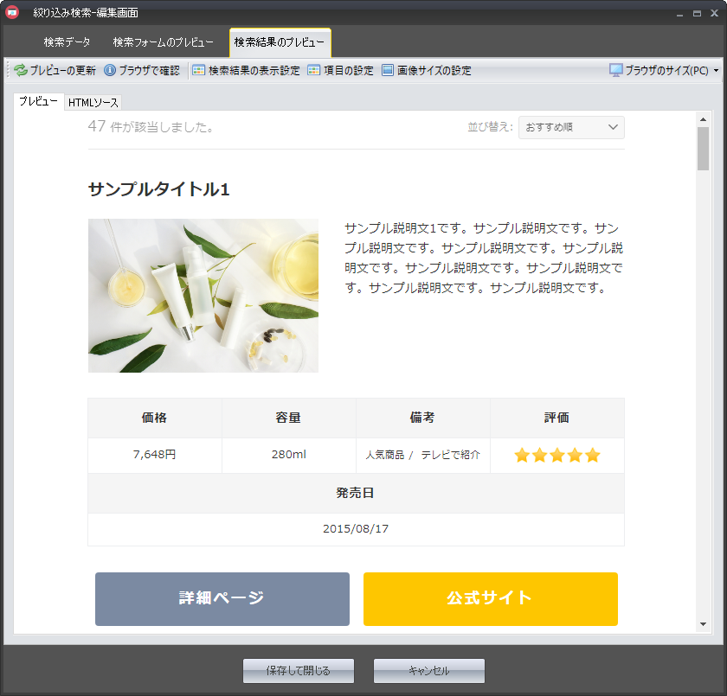Viewport: 727px width, 696px height.
Task: Click the ブラウザのサイズ(PC) monitor icon
Action: tap(616, 71)
